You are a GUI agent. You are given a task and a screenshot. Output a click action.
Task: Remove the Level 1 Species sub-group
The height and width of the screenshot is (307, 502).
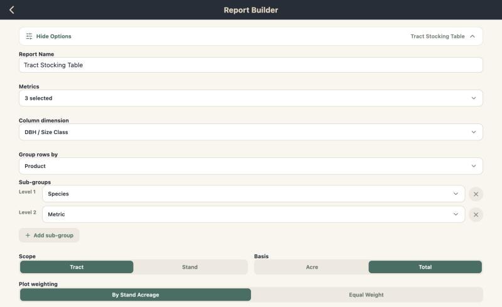(476, 194)
